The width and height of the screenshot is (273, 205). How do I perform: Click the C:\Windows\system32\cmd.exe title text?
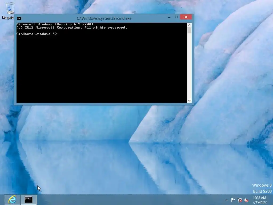point(104,18)
